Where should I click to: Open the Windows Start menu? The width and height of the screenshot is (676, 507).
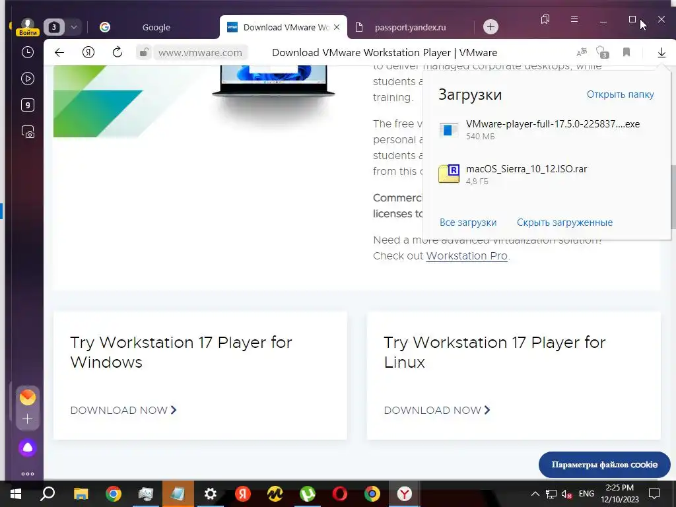[x=16, y=494]
